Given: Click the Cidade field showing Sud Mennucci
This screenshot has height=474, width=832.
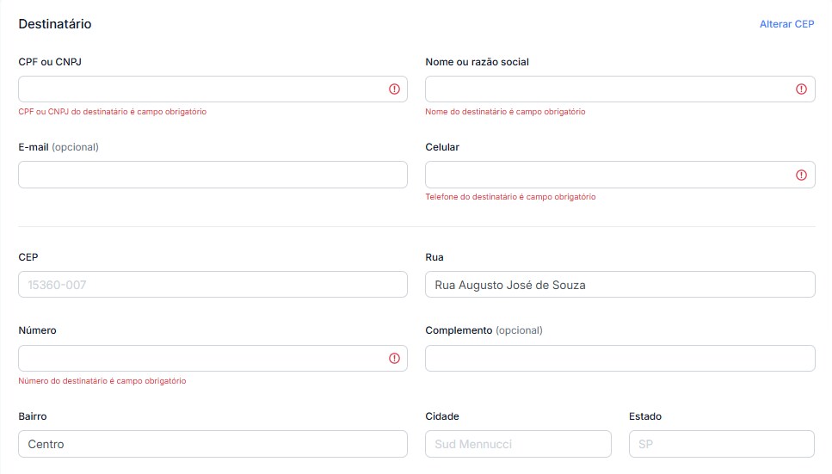Looking at the screenshot, I should coord(518,444).
